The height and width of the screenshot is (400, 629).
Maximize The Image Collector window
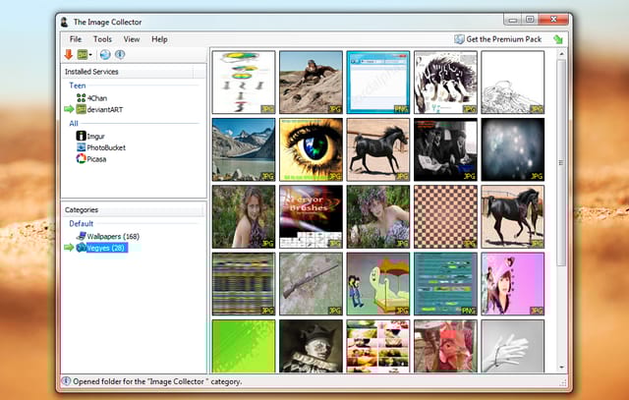click(x=530, y=20)
